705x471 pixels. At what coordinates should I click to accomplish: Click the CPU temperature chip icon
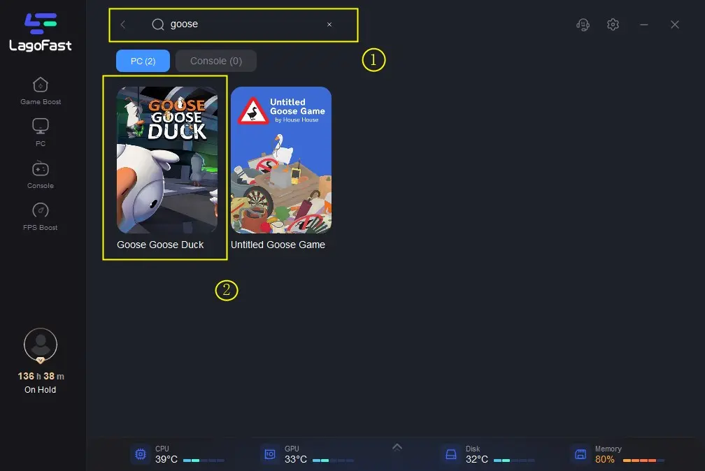click(141, 454)
